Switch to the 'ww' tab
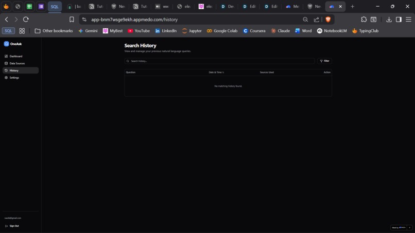Screen dimensions: 415x233 162,6
